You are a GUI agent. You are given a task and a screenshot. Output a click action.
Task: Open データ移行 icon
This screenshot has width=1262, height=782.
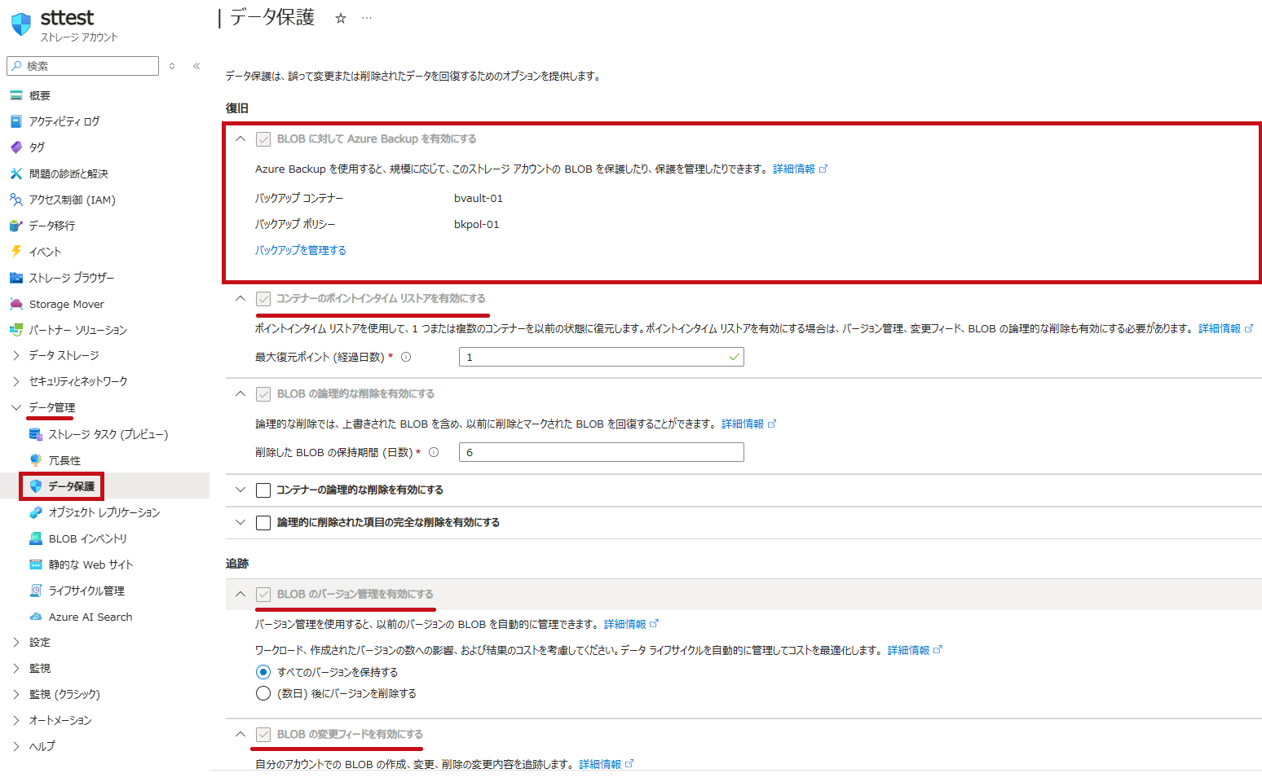point(16,226)
